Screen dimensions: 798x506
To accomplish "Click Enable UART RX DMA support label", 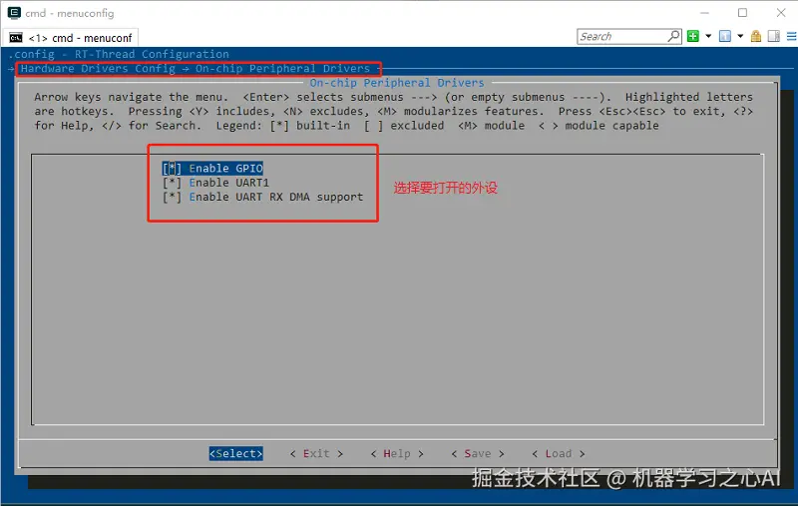I will click(276, 197).
